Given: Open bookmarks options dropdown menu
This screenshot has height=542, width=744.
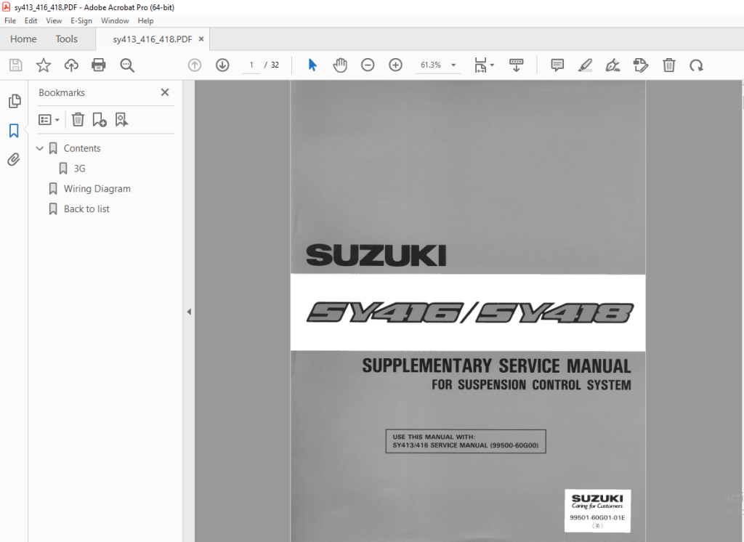Looking at the screenshot, I should [x=49, y=120].
